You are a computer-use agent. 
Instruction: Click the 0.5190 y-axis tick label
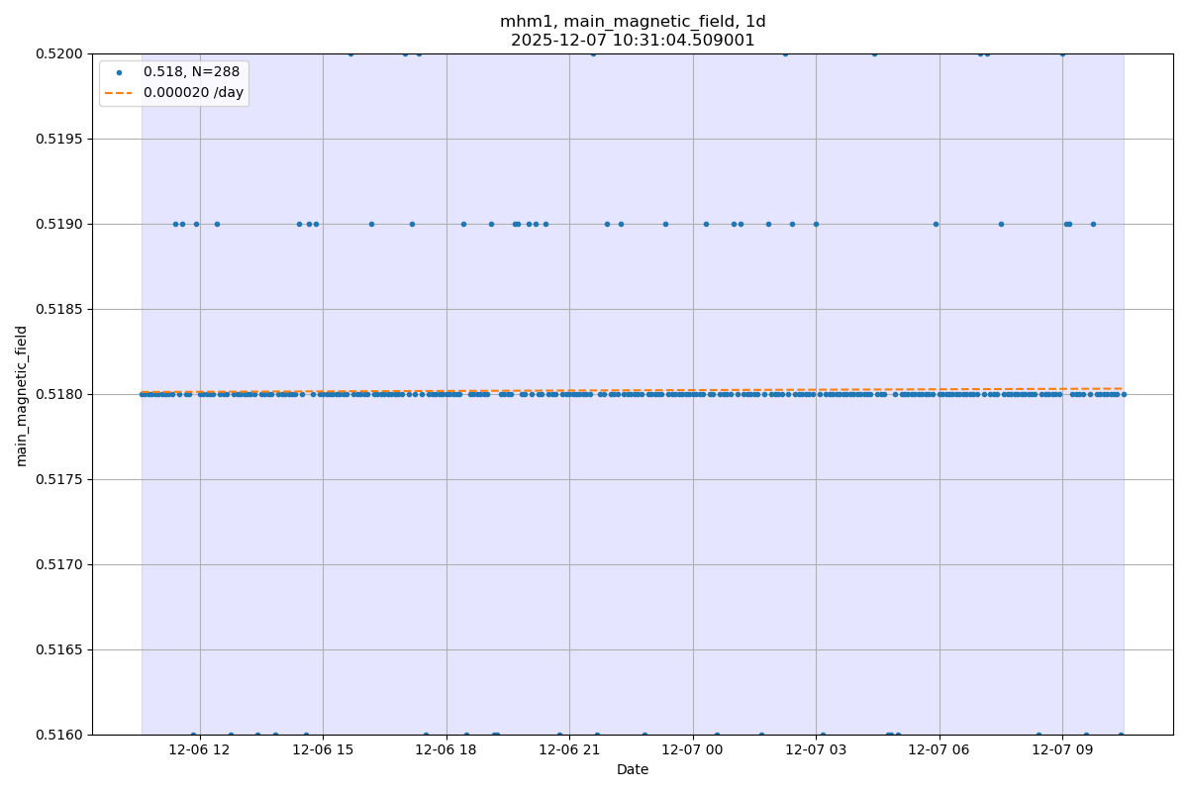[59, 224]
